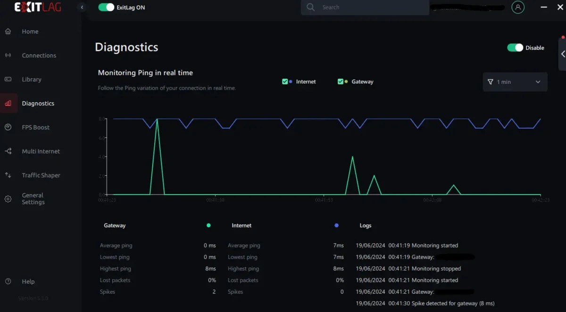Select the Diagnostics menu item
566x312 pixels.
tap(38, 103)
